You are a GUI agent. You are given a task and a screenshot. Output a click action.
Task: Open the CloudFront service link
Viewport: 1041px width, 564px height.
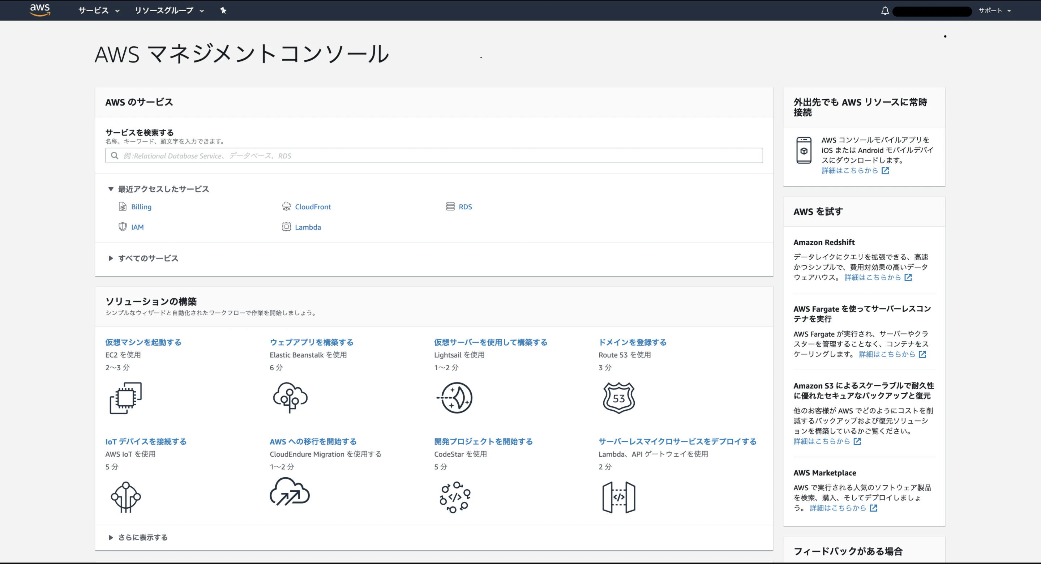point(313,206)
